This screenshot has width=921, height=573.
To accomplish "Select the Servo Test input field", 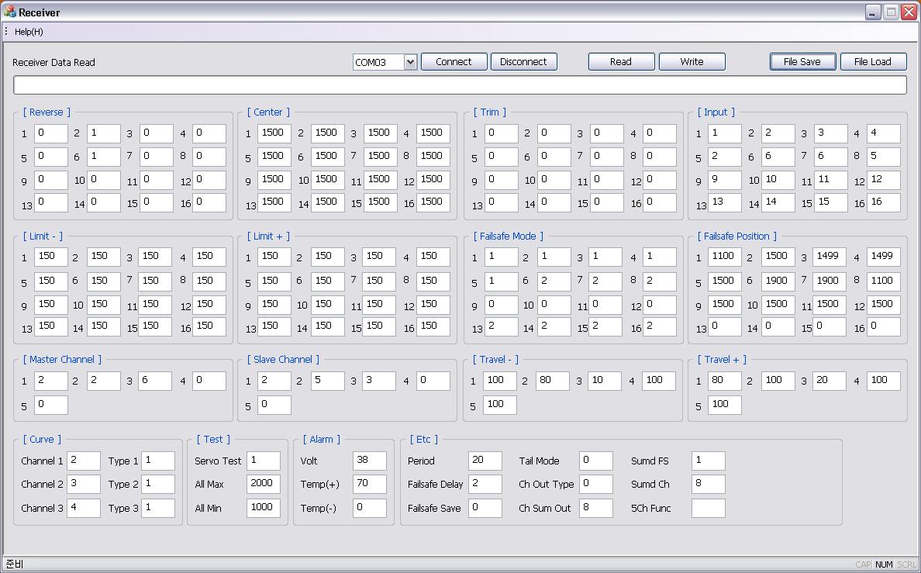I will point(263,461).
